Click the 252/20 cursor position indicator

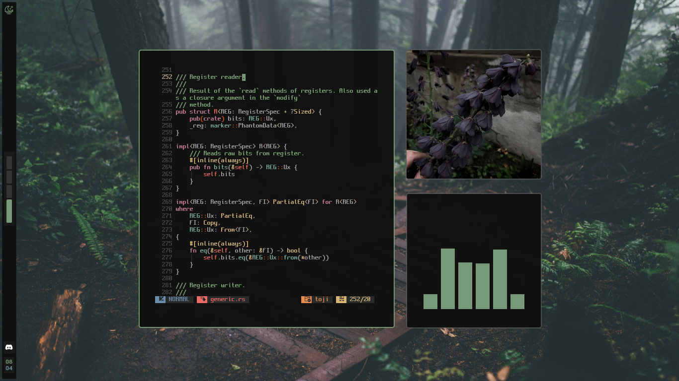tap(360, 300)
